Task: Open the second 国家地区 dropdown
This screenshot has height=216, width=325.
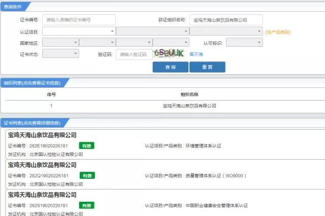Action: [97, 42]
